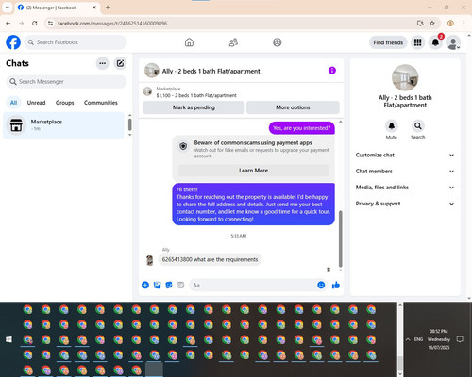472x377 pixels.
Task: Expand Customize chat section
Action: [405, 155]
